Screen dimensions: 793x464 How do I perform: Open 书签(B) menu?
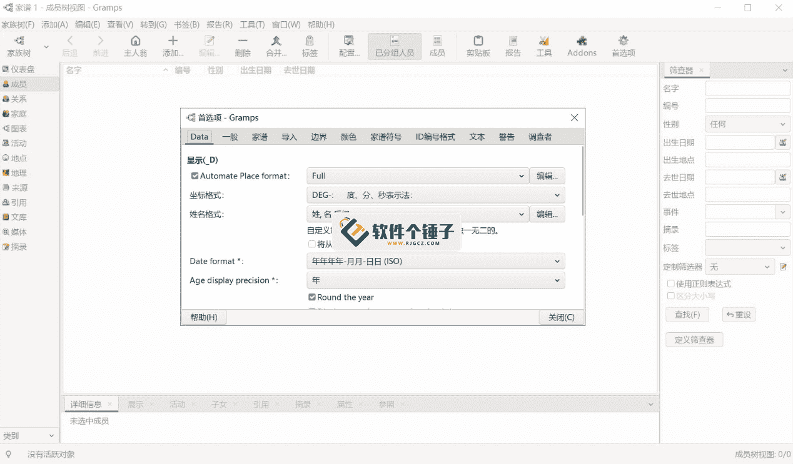pyautogui.click(x=186, y=24)
